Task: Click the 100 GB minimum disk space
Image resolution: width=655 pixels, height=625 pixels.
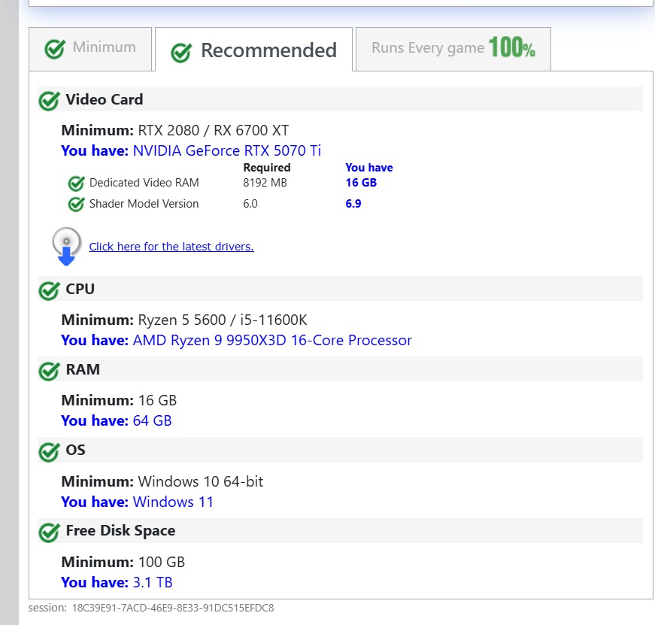Action: (161, 562)
